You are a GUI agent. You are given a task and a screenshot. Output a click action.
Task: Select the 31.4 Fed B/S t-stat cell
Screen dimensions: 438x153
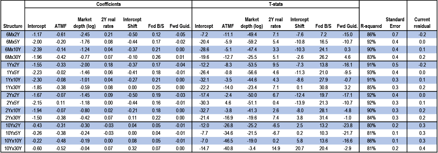click(320, 117)
